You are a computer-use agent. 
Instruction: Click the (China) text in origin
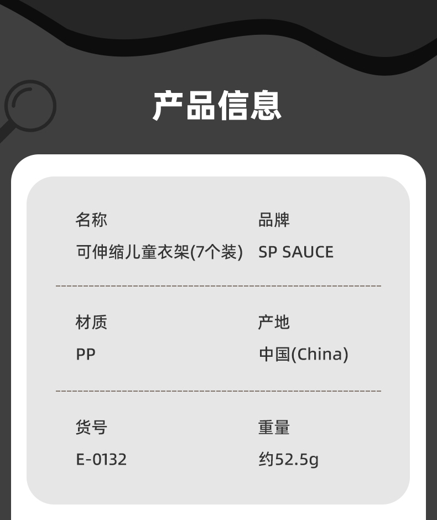pyautogui.click(x=319, y=354)
